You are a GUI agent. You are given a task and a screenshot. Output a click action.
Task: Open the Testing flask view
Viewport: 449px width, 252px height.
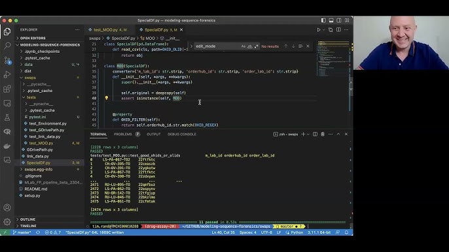point(7,117)
